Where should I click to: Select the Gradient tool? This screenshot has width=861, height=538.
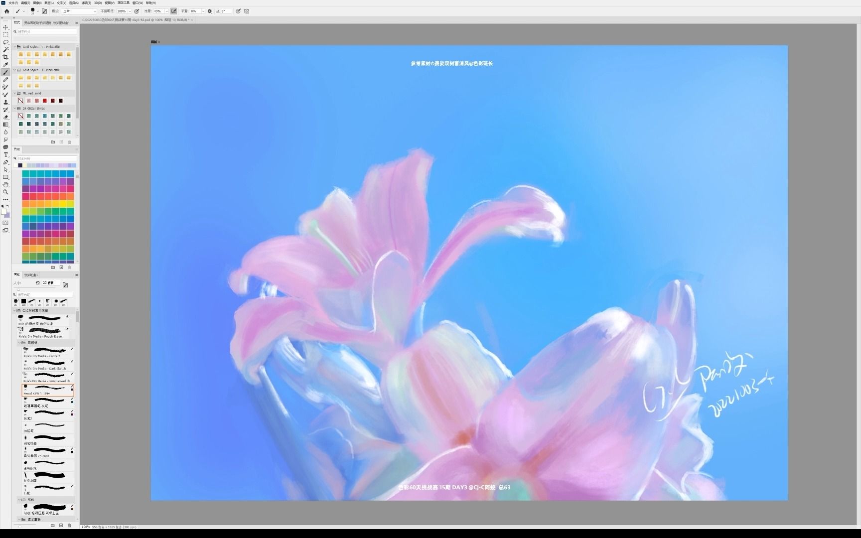pyautogui.click(x=5, y=125)
